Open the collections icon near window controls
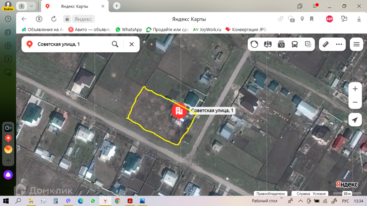367x206 pixels. click(x=300, y=6)
